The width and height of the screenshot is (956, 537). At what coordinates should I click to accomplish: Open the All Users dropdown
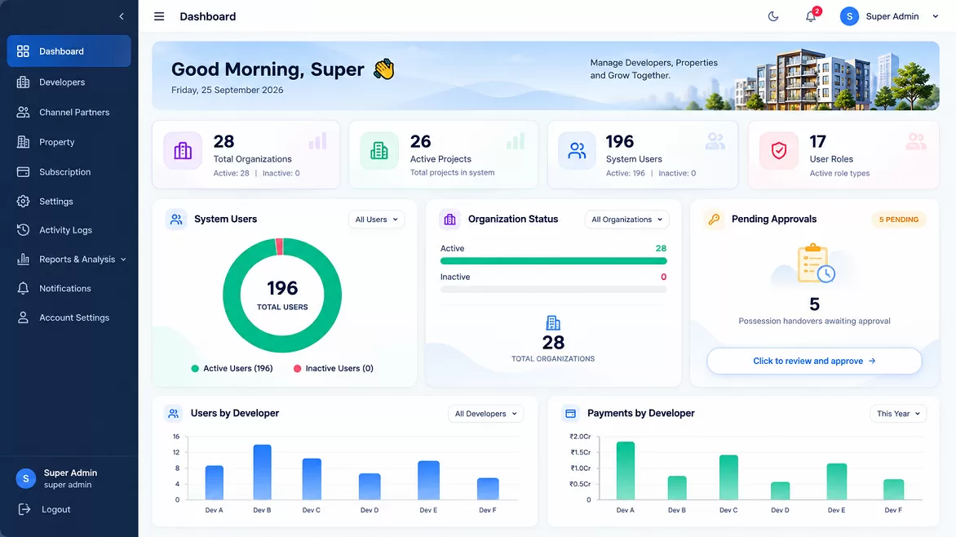[x=376, y=220]
